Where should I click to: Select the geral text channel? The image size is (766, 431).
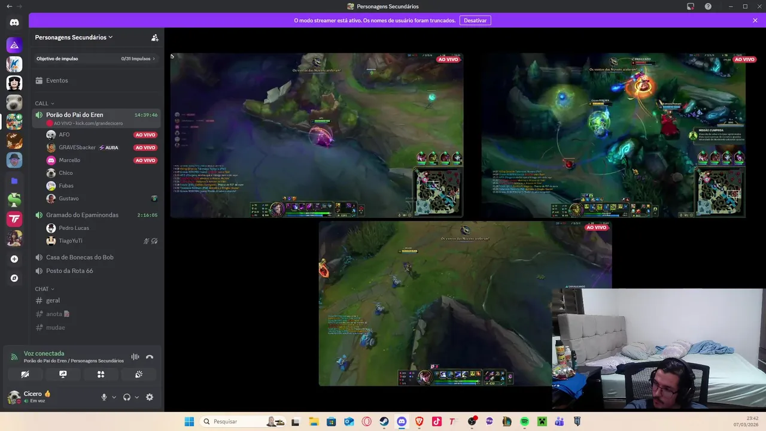(96, 301)
